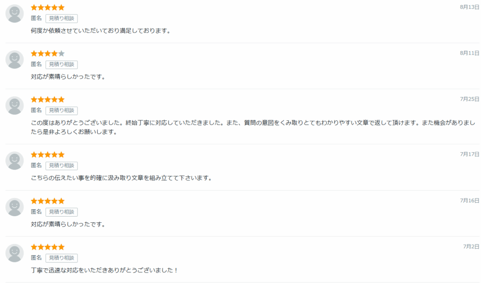Click the review text 丁寧で迅速な対応をいただき
Viewport: 481px width, 283px height.
pyautogui.click(x=104, y=270)
